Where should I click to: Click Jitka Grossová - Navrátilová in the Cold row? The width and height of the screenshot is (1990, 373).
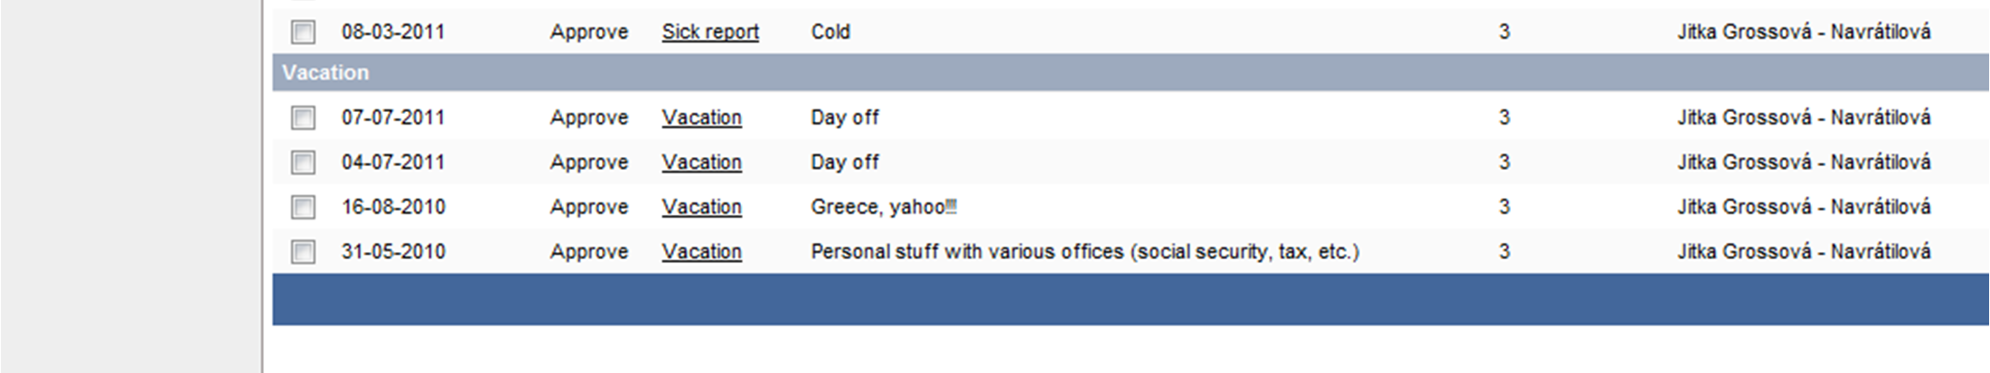1804,33
